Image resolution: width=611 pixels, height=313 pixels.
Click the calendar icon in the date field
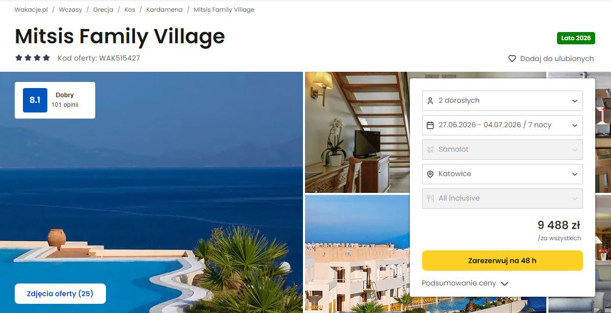pyautogui.click(x=430, y=125)
